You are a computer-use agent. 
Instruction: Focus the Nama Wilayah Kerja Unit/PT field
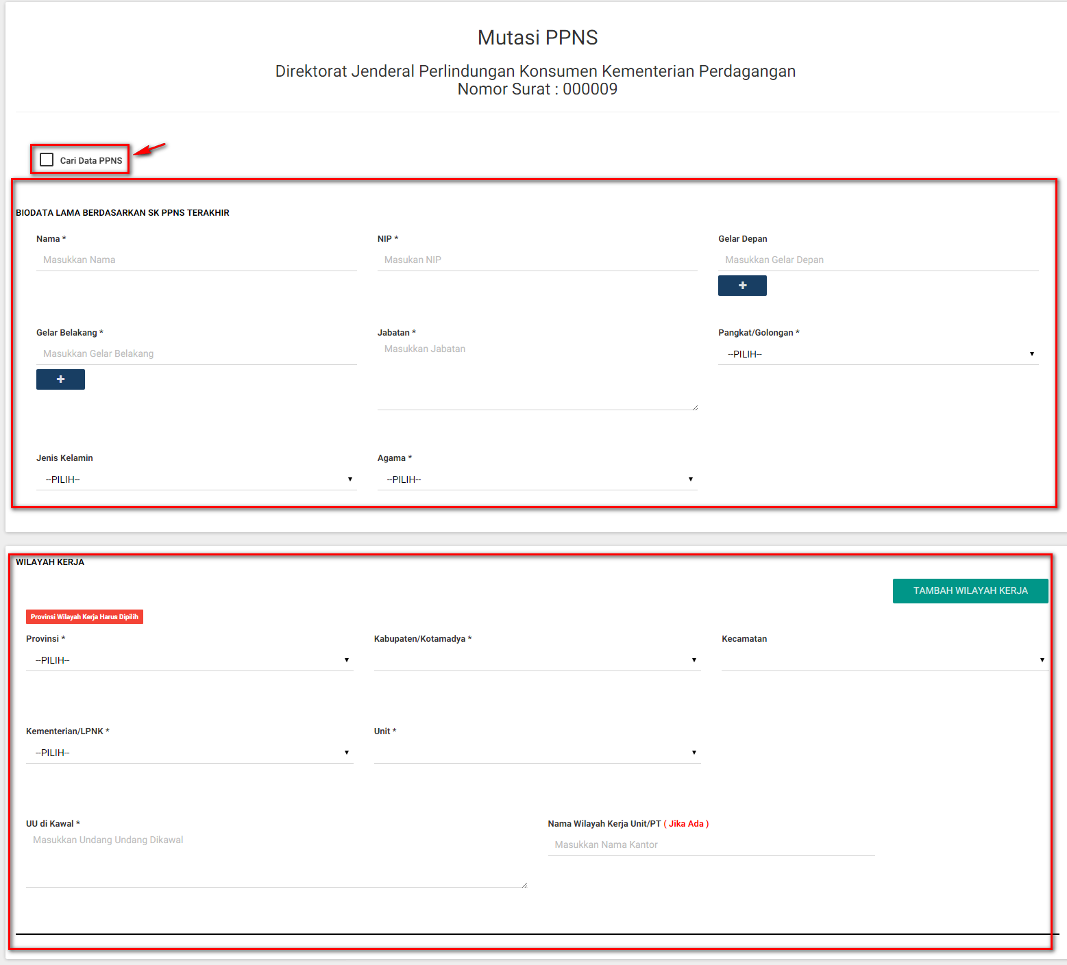click(711, 844)
